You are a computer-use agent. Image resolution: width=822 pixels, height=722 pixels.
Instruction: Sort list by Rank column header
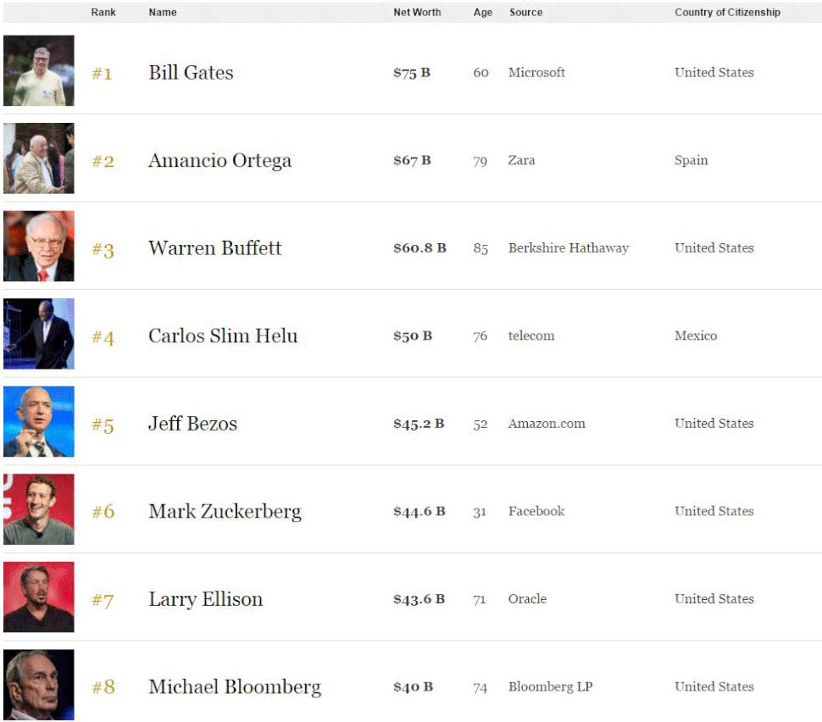coord(103,12)
